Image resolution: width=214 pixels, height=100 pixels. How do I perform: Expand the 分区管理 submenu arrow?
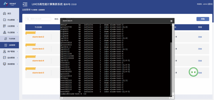[x=18, y=26]
